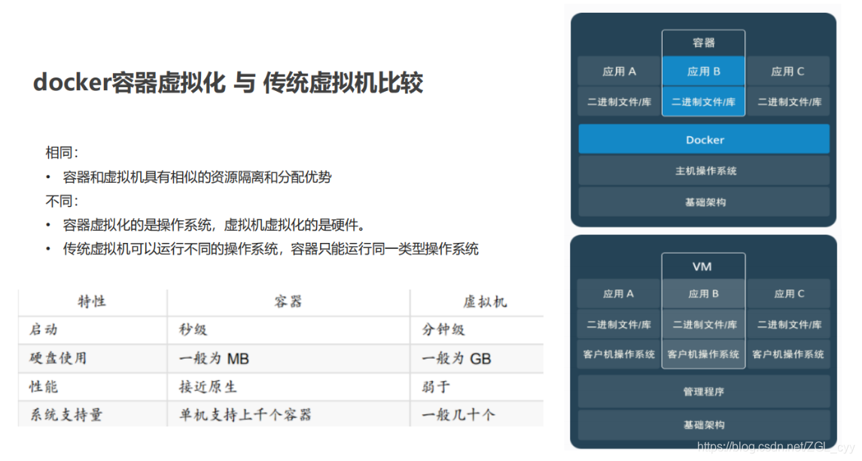Click '客户机操作系统' under 应用 A in VM diagram
The image size is (862, 461).
point(619,354)
